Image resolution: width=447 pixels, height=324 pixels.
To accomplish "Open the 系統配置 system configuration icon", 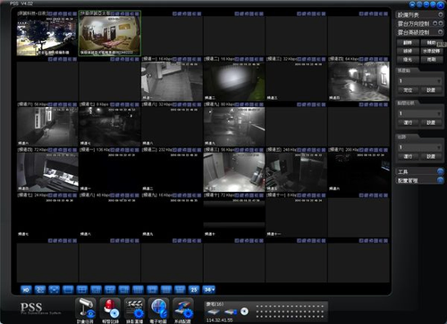I will tap(183, 308).
